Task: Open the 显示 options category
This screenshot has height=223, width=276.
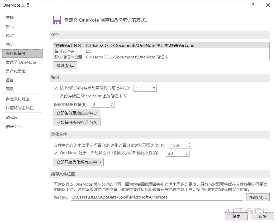Action: pyautogui.click(x=10, y=27)
